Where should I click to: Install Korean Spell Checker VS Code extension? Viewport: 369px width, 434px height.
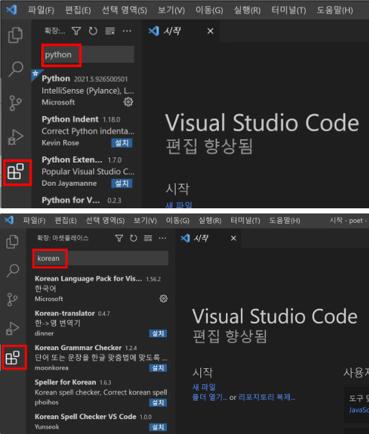pyautogui.click(x=158, y=427)
